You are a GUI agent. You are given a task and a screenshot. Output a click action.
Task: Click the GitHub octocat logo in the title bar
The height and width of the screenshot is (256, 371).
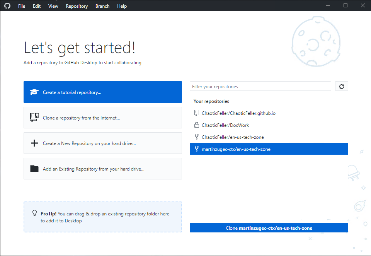[7, 5]
